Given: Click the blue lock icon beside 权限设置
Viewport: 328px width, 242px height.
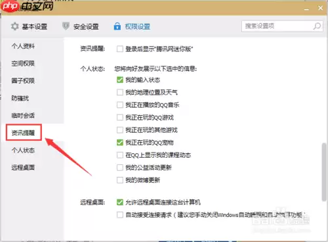Looking at the screenshot, I should [117, 26].
